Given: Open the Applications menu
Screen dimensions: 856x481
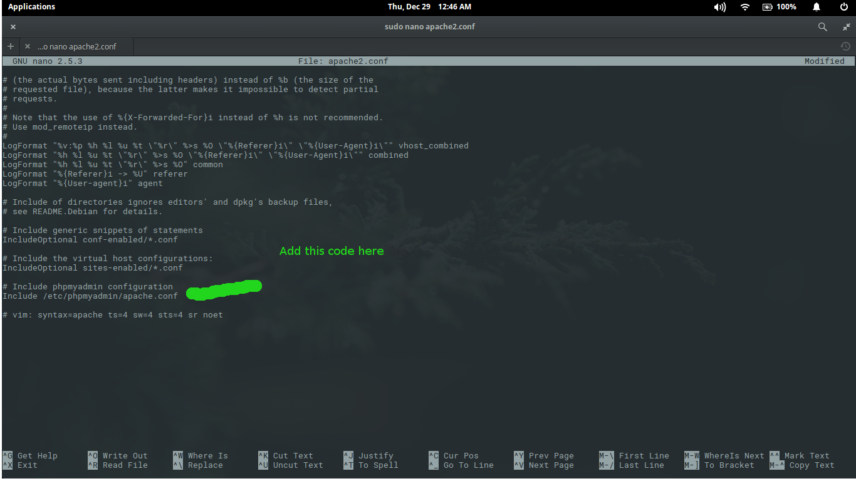Looking at the screenshot, I should point(31,7).
